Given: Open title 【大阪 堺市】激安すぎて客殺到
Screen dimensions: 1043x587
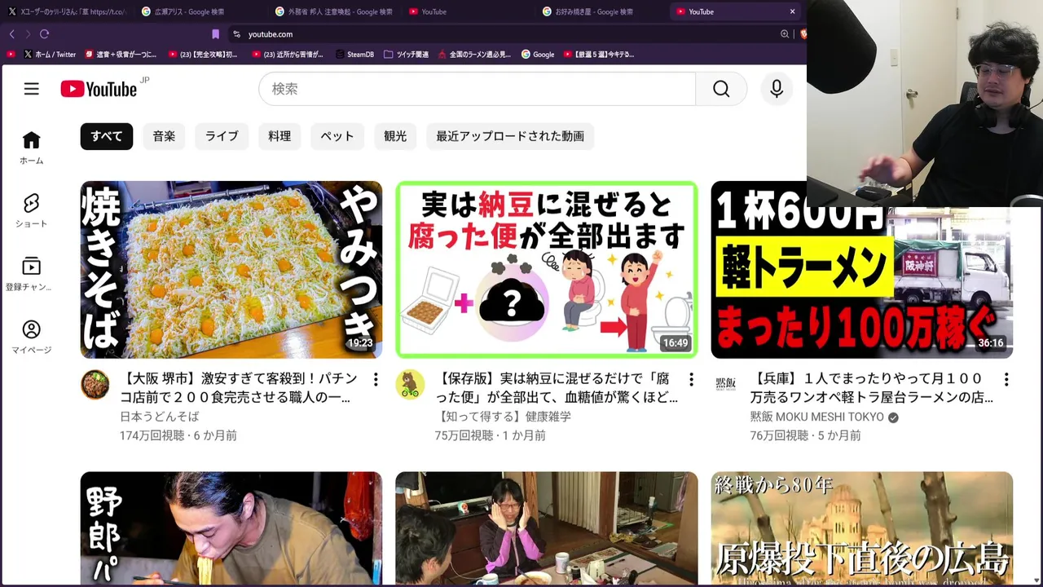Looking at the screenshot, I should click(x=239, y=388).
